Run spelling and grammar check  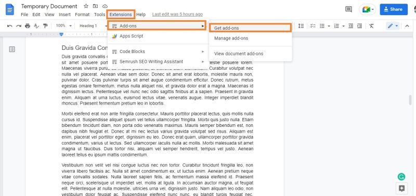(x=36, y=25)
